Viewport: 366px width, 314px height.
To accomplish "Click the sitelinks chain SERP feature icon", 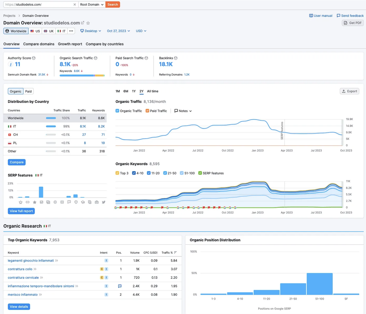I will pos(28,202).
